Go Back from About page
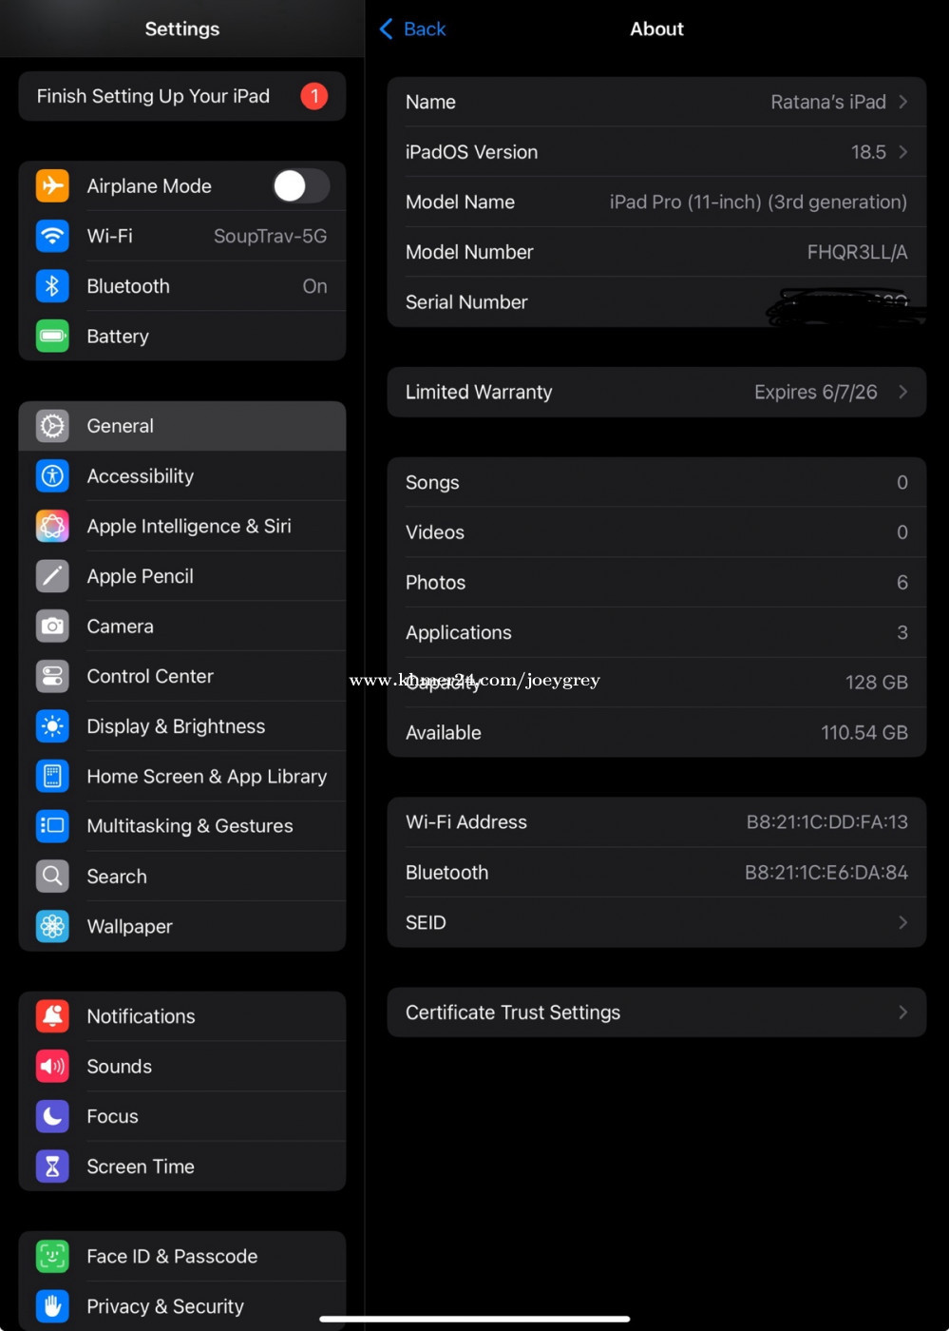Viewport: 949px width, 1331px height. (413, 29)
